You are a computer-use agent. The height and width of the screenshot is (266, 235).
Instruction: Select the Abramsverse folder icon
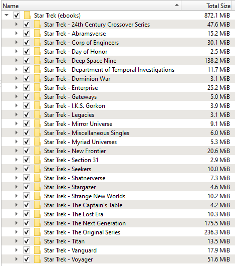coord(37,34)
